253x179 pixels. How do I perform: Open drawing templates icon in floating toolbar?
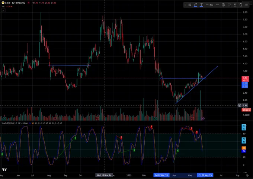pos(190,5)
